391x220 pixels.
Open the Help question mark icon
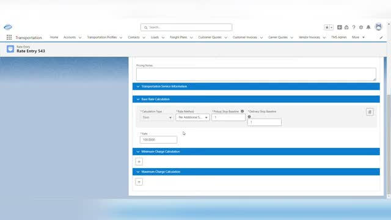click(x=354, y=27)
